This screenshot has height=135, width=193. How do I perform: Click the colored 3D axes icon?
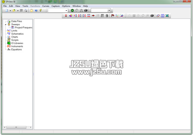tap(117, 16)
